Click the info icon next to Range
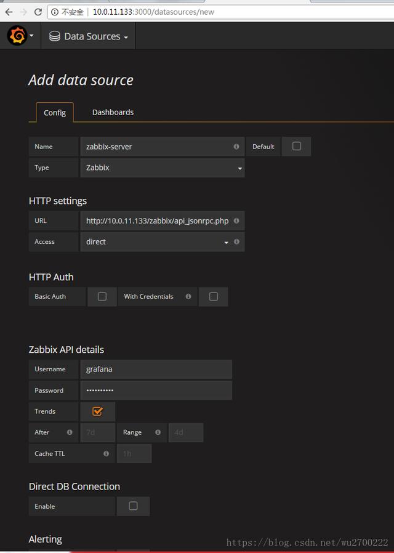 158,432
